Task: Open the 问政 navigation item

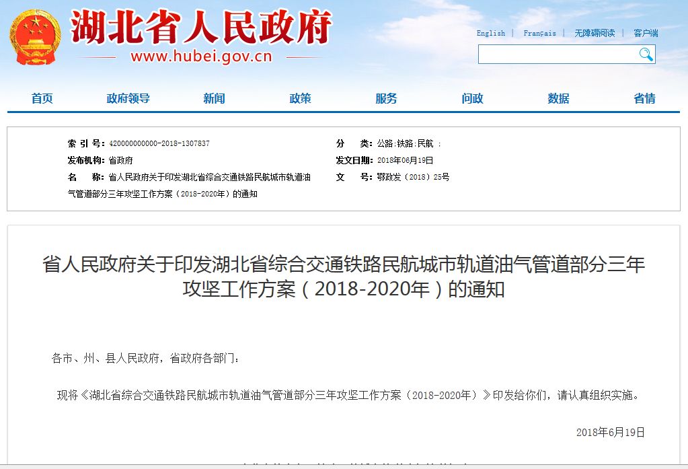Action: 472,98
